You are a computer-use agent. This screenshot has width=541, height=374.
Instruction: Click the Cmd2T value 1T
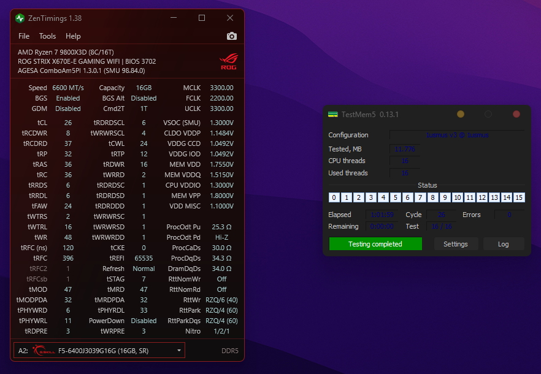(x=144, y=109)
